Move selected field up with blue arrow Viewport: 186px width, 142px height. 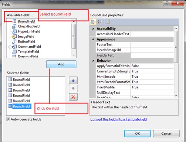[x=73, y=81]
